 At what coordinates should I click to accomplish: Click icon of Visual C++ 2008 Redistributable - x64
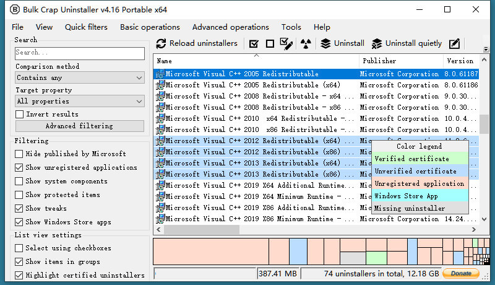[x=160, y=96]
